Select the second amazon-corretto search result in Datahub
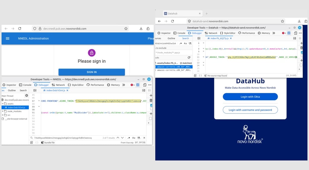Screen dimensions: 309x170 tap(174, 70)
